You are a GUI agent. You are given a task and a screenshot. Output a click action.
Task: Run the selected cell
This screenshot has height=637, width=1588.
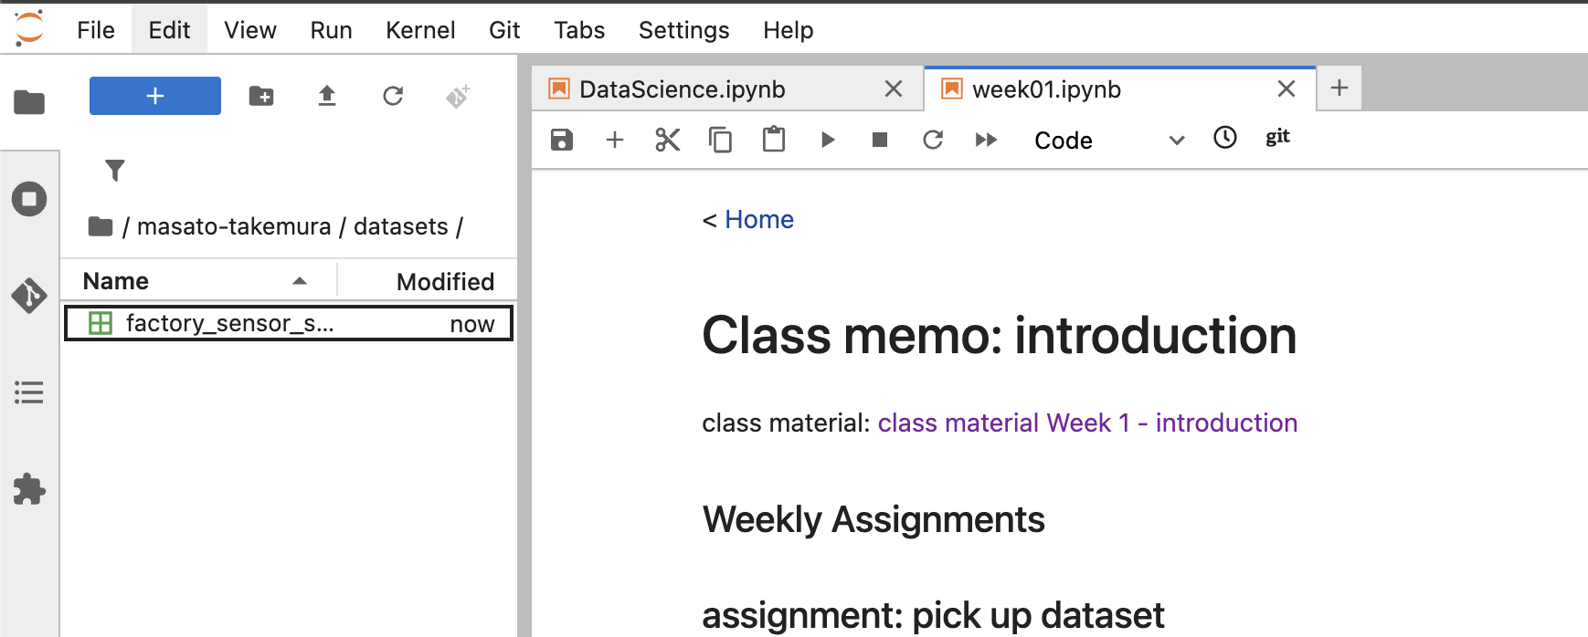pyautogui.click(x=828, y=140)
